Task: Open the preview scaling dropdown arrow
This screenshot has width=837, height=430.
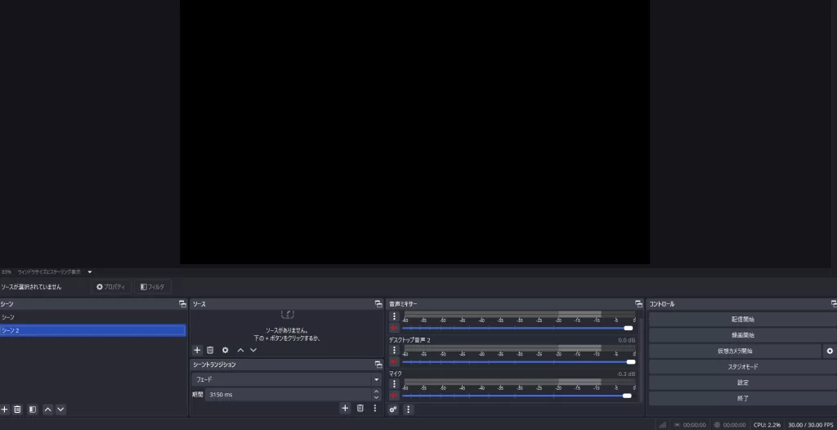Action: (x=90, y=271)
